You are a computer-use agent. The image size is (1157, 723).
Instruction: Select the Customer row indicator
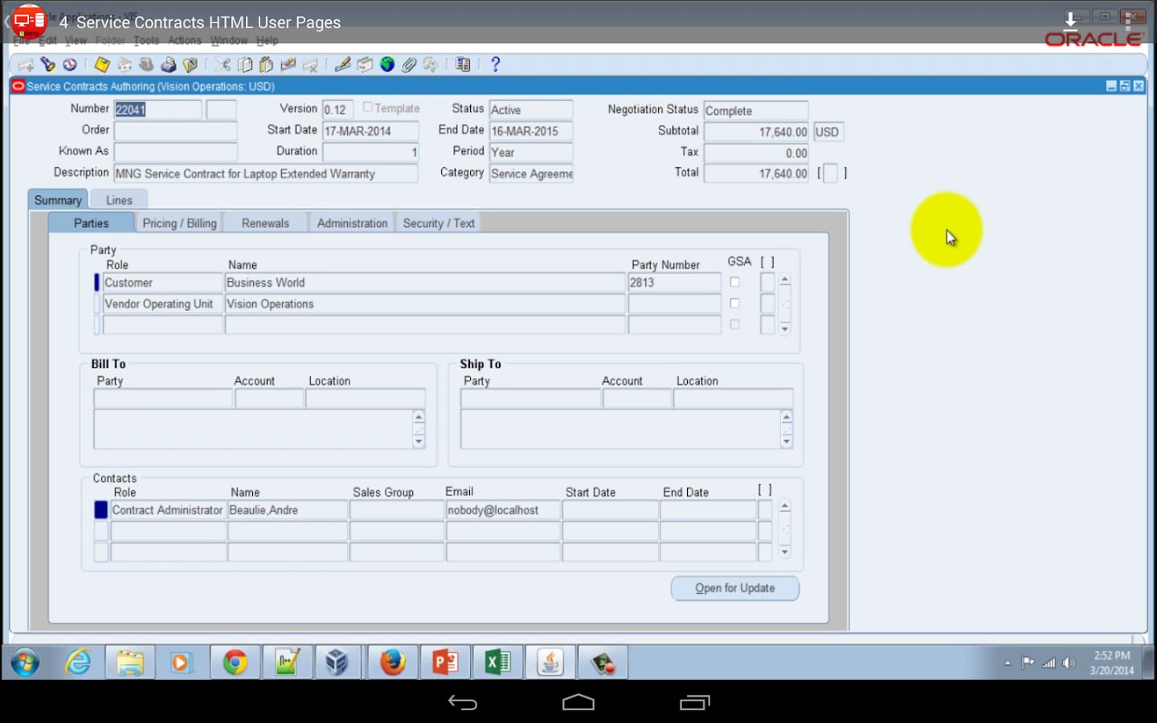tap(97, 282)
